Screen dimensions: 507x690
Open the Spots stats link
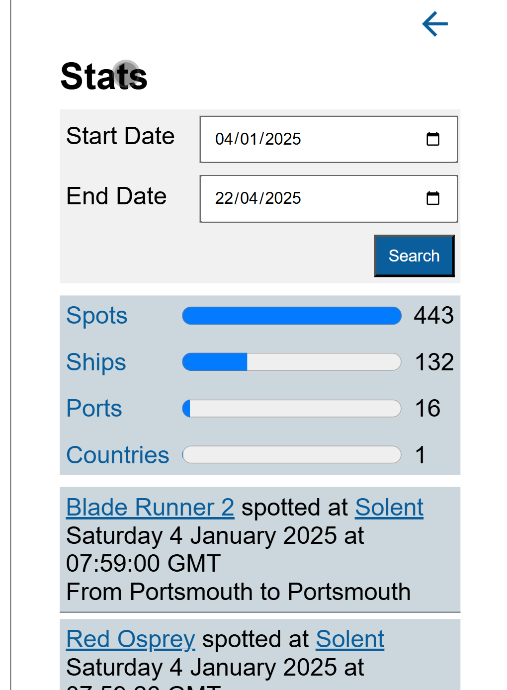pyautogui.click(x=97, y=316)
